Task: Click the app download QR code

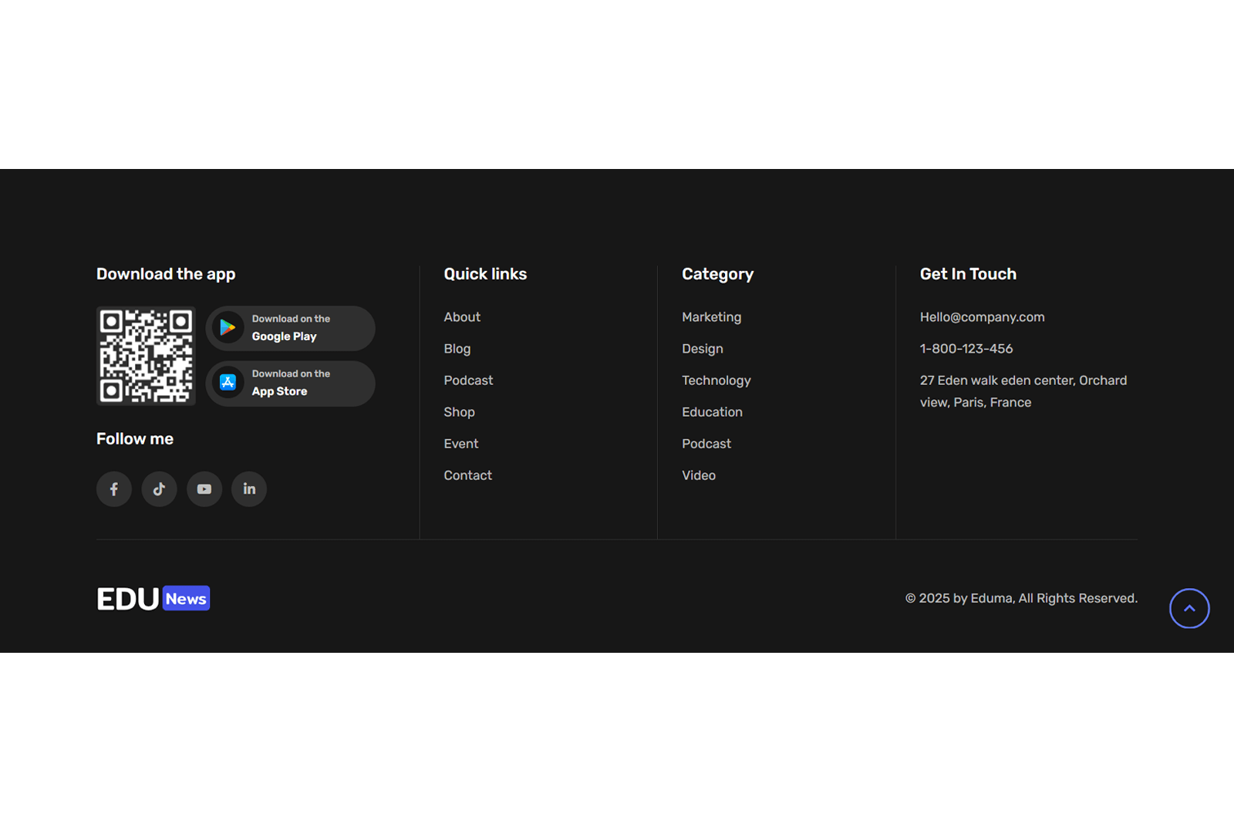Action: (146, 356)
